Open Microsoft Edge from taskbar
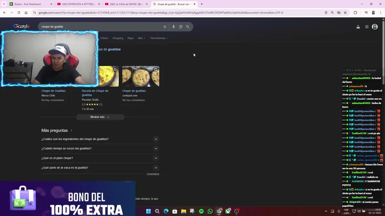This screenshot has height=216, width=385. click(x=166, y=211)
